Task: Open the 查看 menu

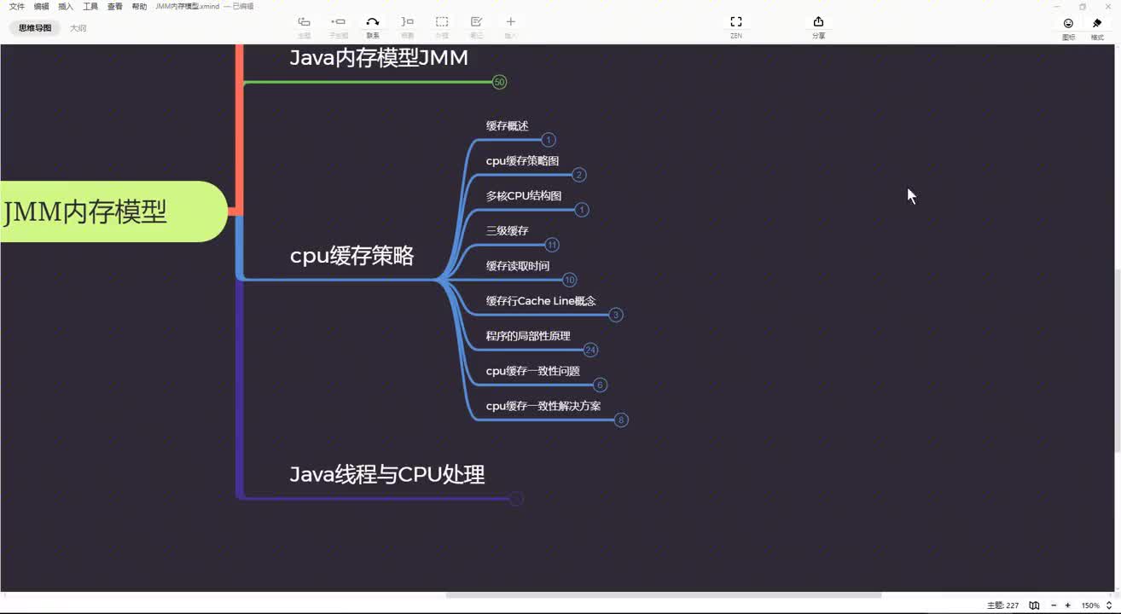Action: tap(114, 6)
